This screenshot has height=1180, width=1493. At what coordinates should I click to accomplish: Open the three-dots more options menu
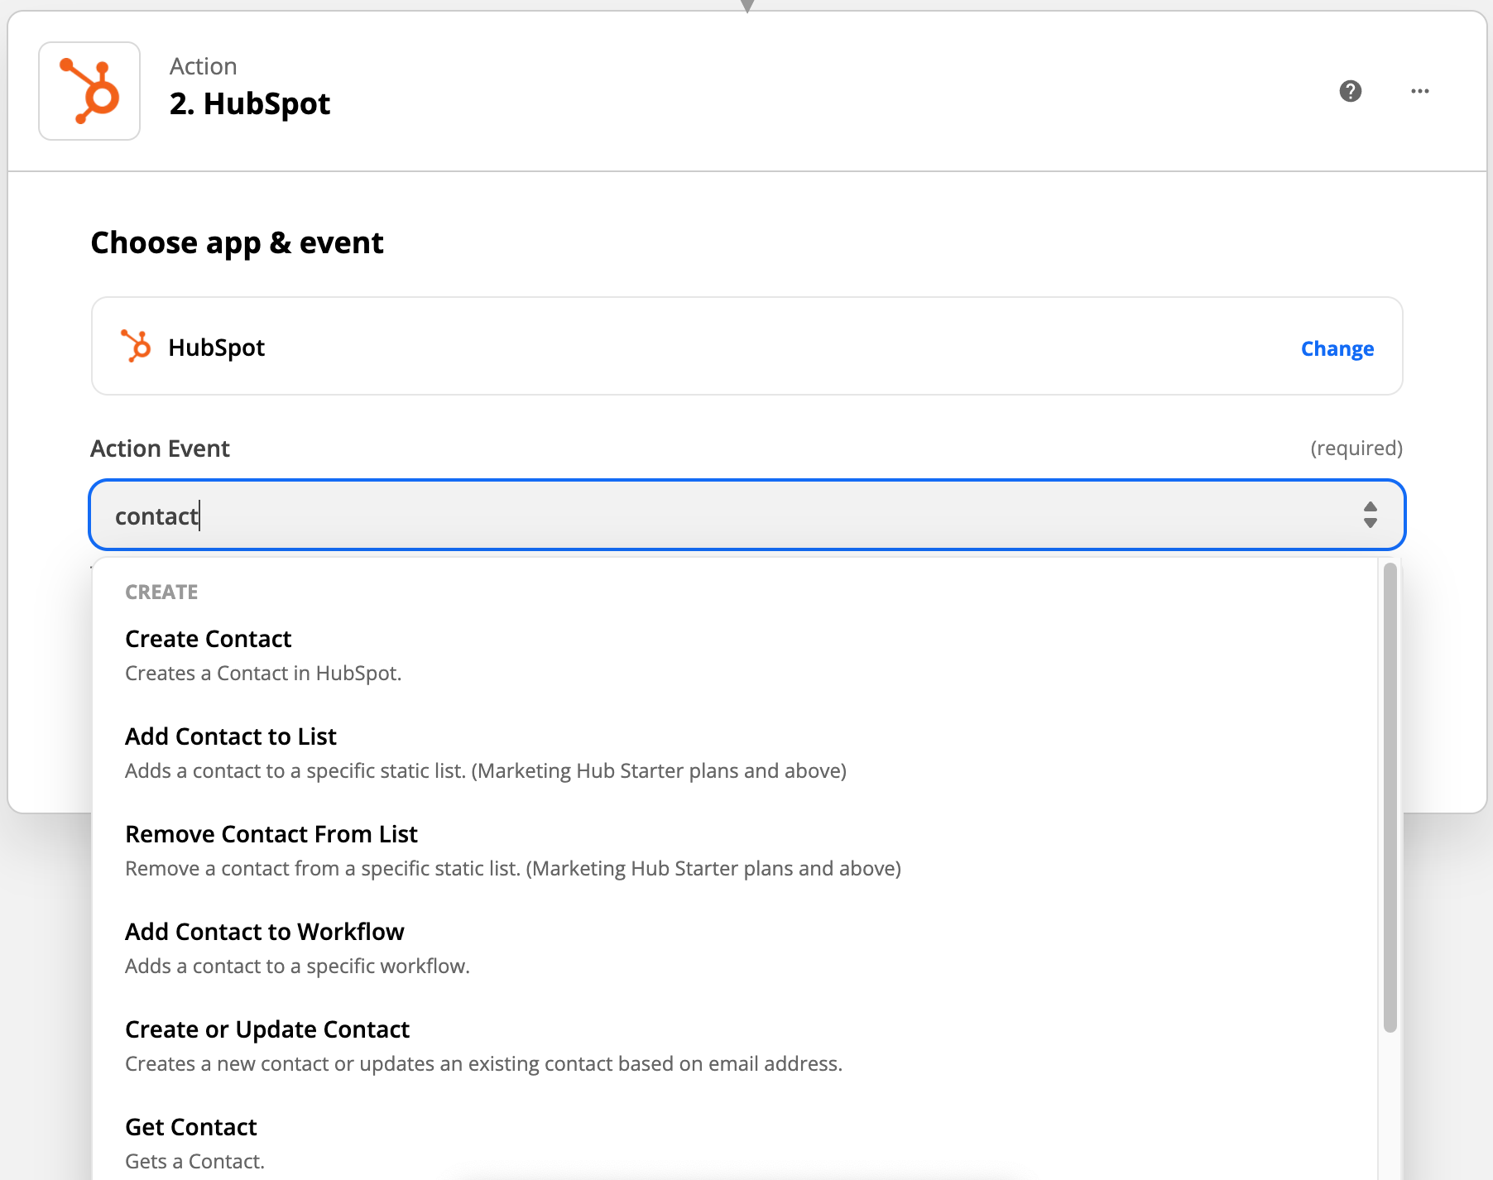click(x=1419, y=91)
